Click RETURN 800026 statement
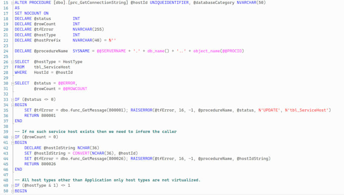The height and width of the screenshot is (195, 344). pyautogui.click(x=40, y=164)
